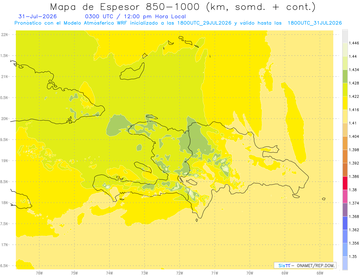Viewport: 359px width, 277px height.
Task: Click the colorbar value "1.356"
Action: tap(355, 243)
